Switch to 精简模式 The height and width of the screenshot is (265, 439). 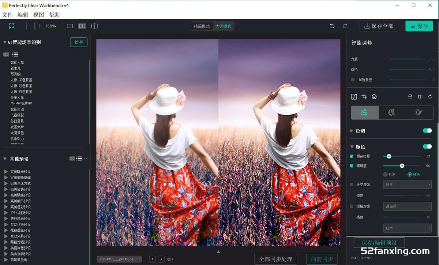202,26
